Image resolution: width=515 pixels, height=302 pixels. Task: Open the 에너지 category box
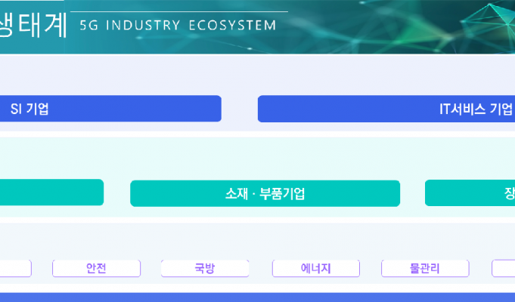pos(316,268)
